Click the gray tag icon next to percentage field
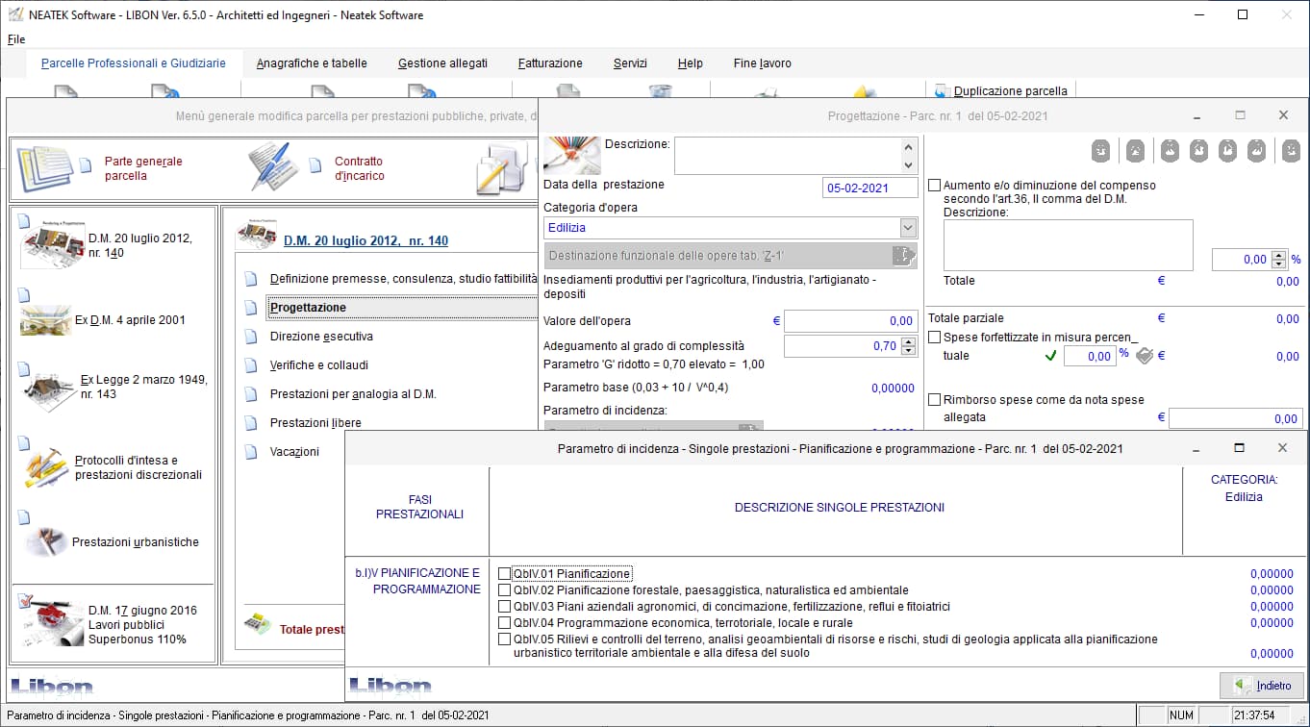Image resolution: width=1310 pixels, height=727 pixels. pyautogui.click(x=1144, y=356)
